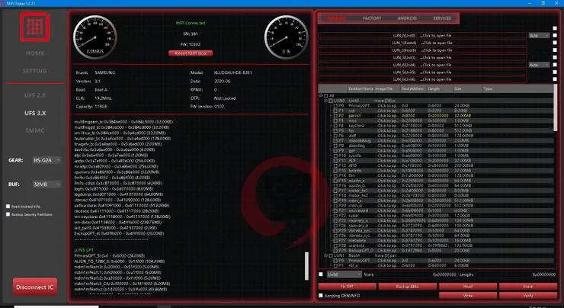This screenshot has height=308, width=564.
Task: Click the Fix GPT button
Action: 347,287
